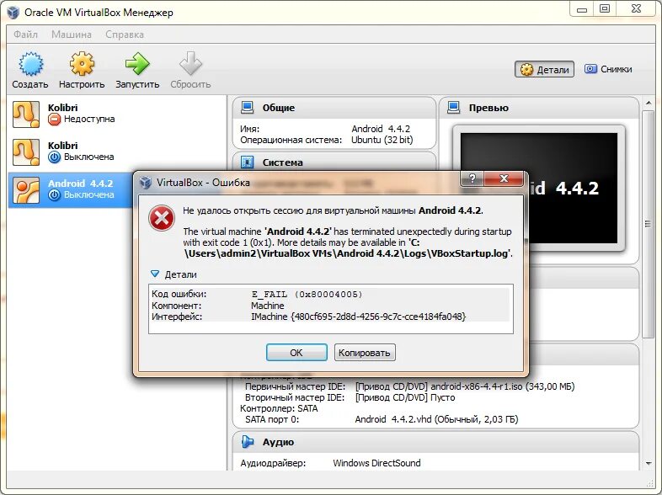Click the VirtualBox cube icon in main title bar
This screenshot has height=495, width=662.
click(x=13, y=13)
